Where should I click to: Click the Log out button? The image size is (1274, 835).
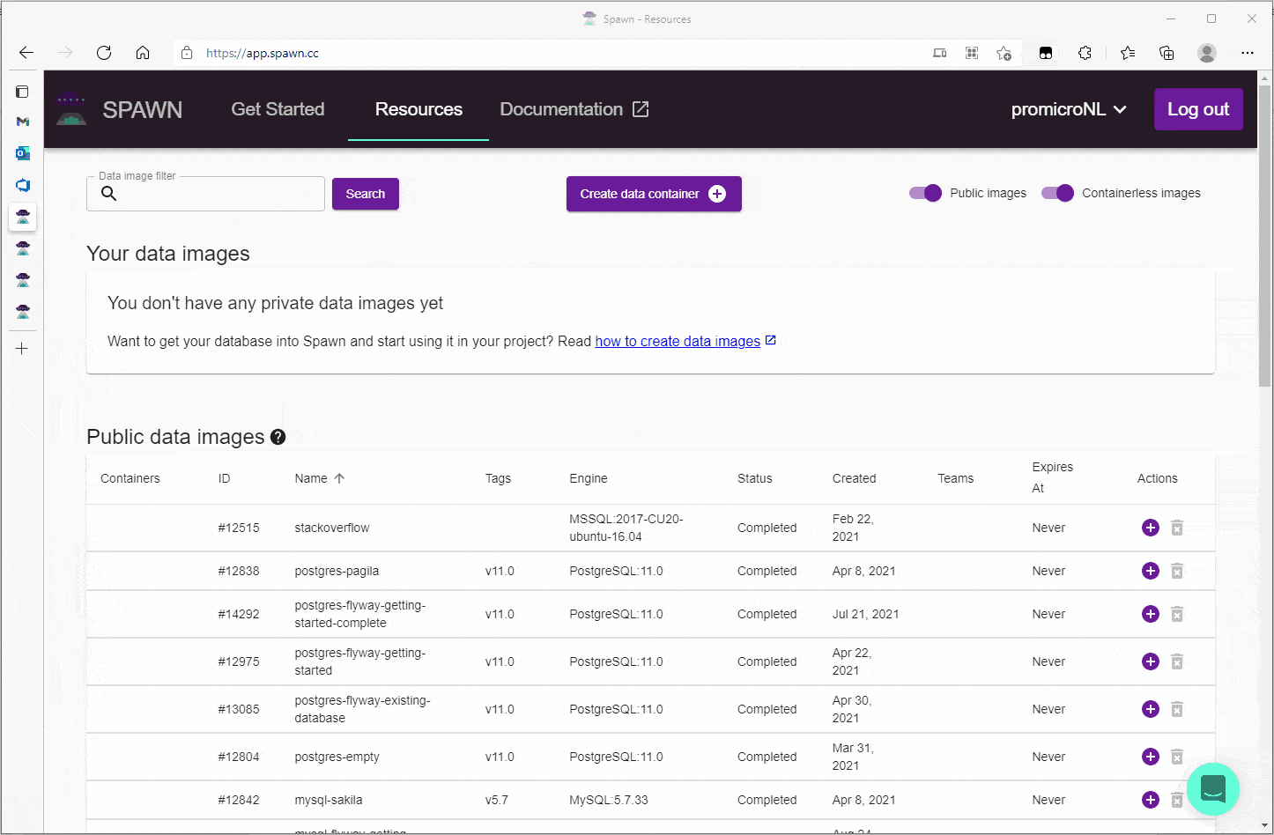tap(1198, 109)
